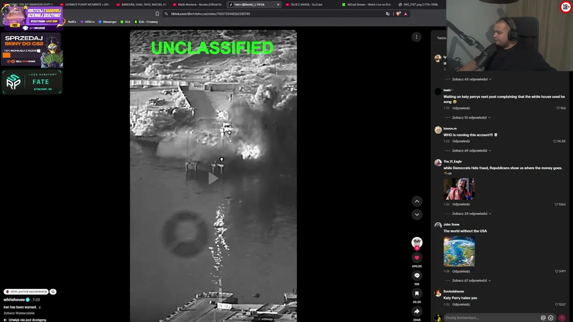Share the video with the arrow icon
Viewport: 573px width, 322px height.
coord(417,311)
